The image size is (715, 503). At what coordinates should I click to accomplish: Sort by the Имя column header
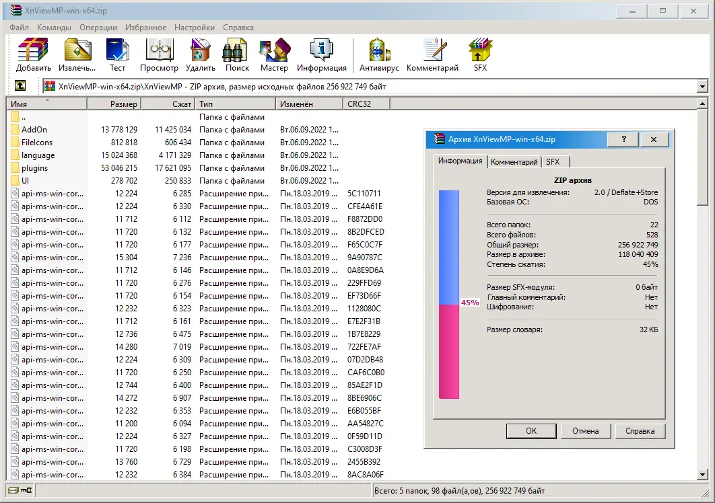click(46, 104)
